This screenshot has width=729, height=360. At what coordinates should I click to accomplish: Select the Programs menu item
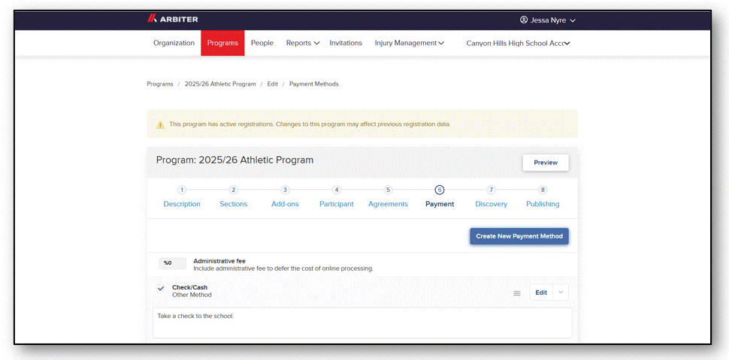coord(222,43)
